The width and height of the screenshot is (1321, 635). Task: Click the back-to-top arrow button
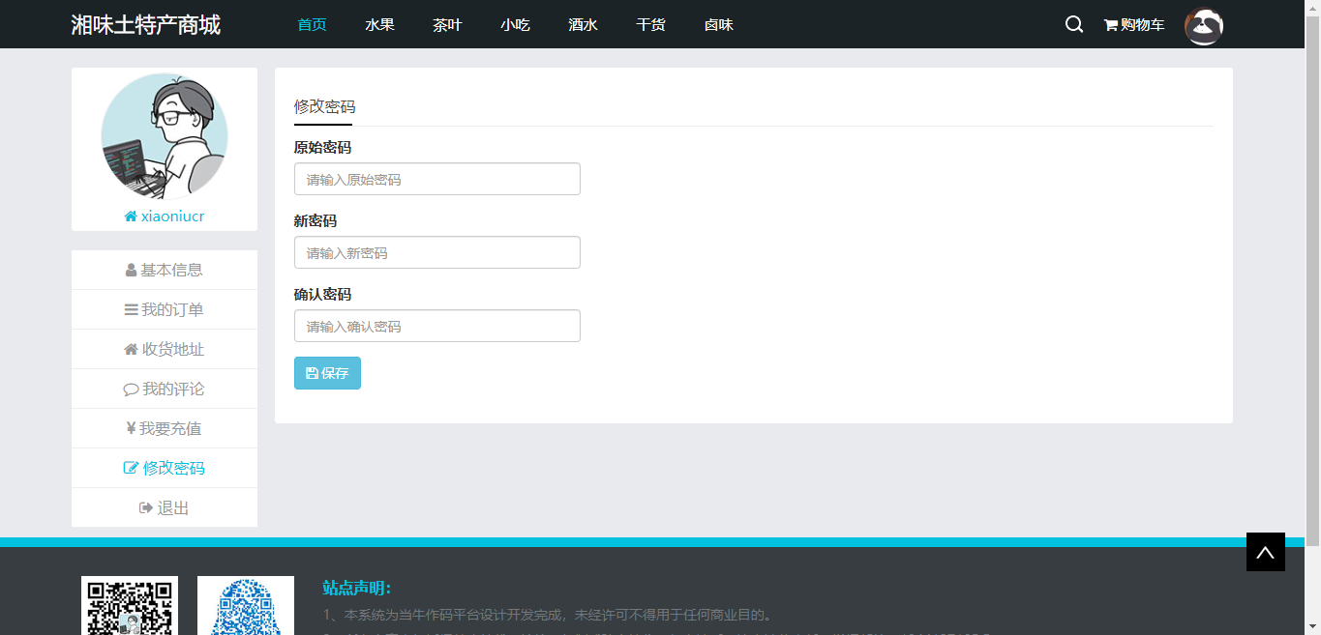(1266, 552)
